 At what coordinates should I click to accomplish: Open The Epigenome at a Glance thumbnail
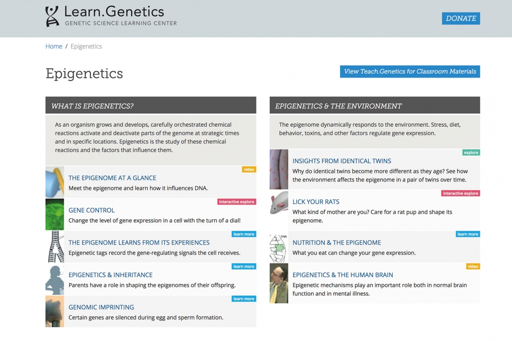click(55, 182)
